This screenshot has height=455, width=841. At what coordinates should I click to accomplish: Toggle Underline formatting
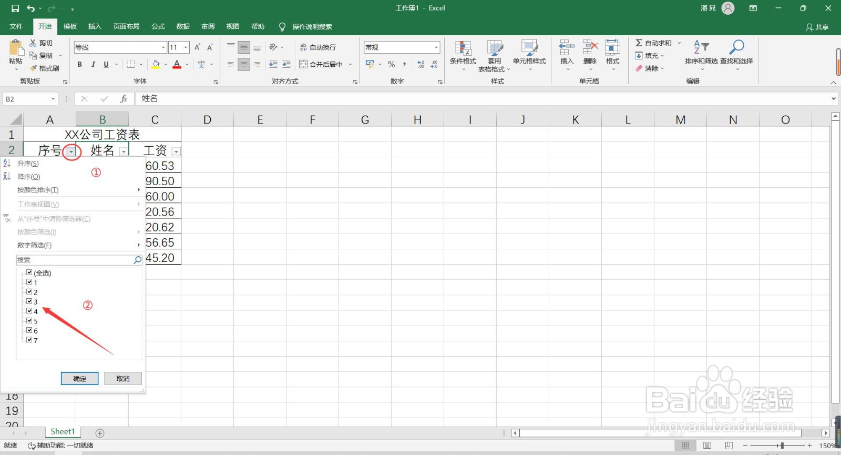(106, 64)
